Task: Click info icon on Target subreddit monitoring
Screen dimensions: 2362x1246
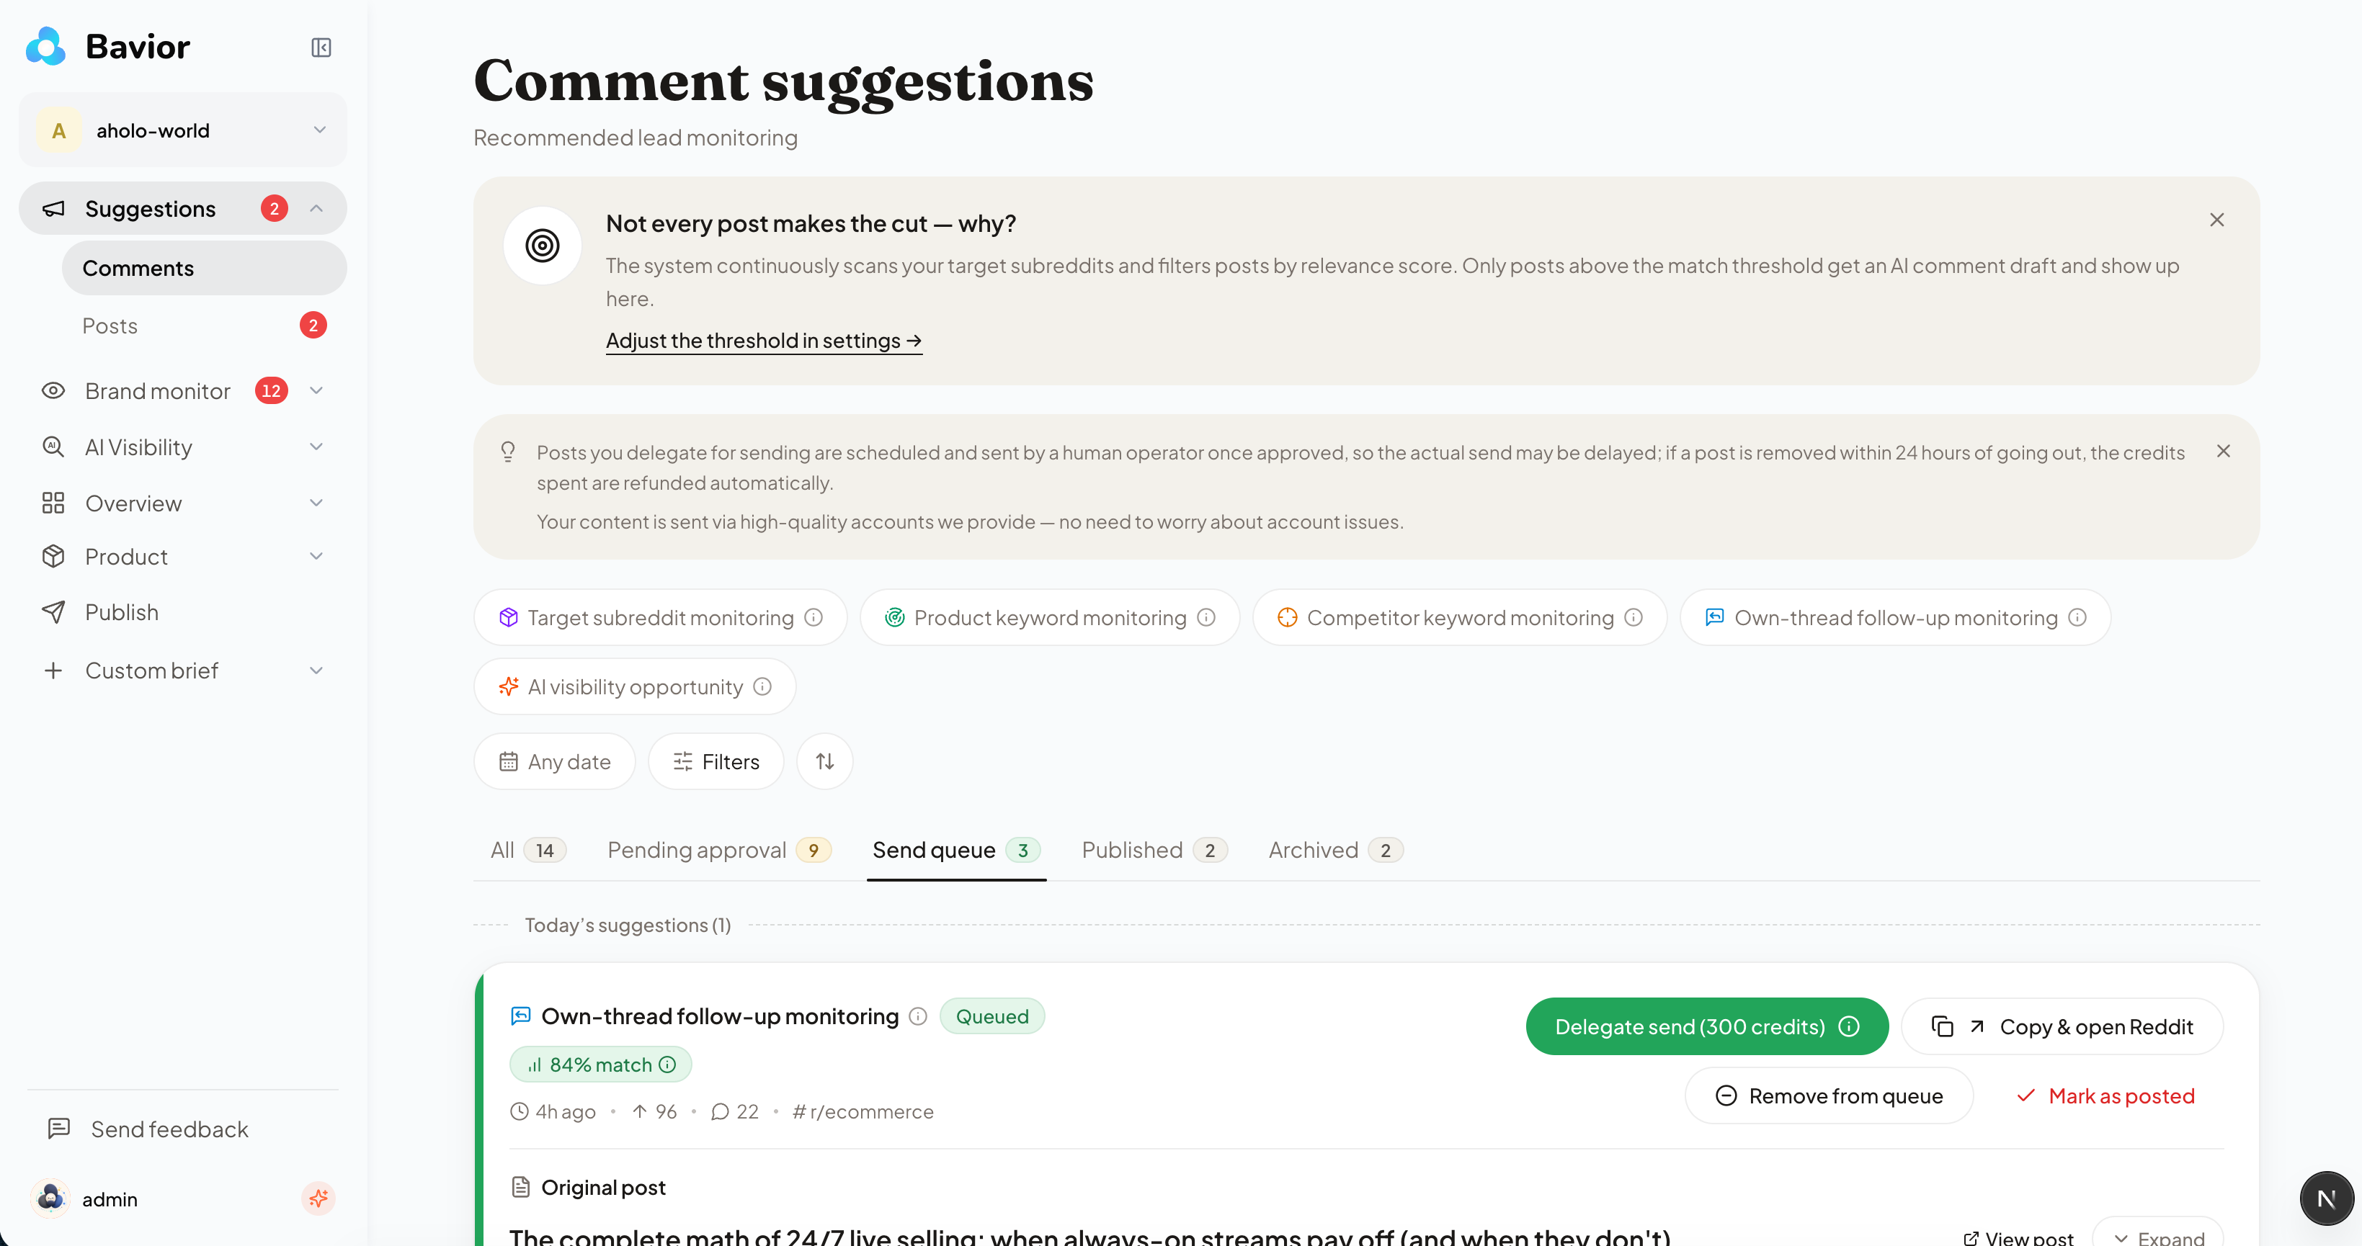Action: click(x=814, y=617)
